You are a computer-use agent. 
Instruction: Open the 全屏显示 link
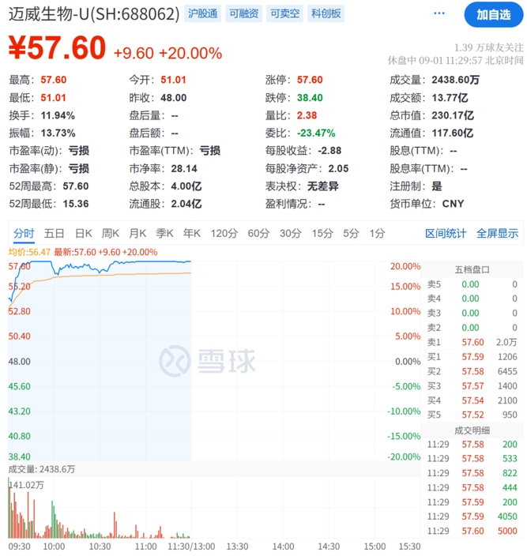[x=498, y=233]
